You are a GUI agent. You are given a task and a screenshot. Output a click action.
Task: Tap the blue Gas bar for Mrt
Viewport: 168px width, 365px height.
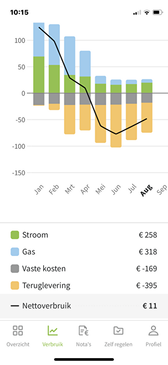pyautogui.click(x=70, y=56)
